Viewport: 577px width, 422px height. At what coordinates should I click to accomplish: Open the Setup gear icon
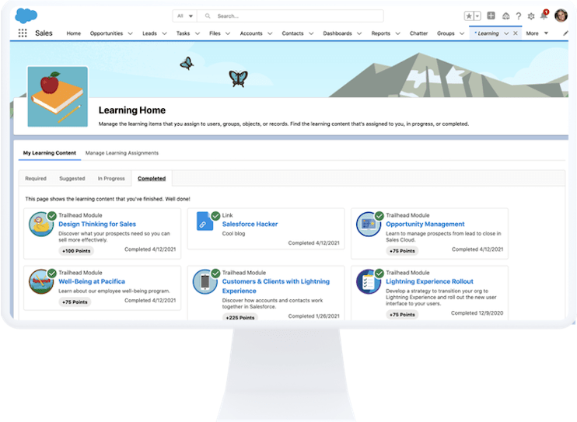click(531, 16)
